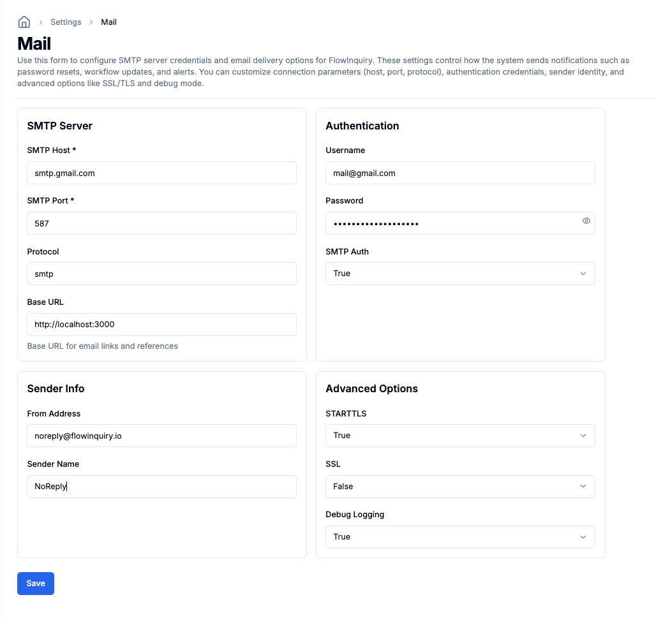Click the Base URL helper text link
Image resolution: width=656 pixels, height=618 pixels.
(102, 346)
